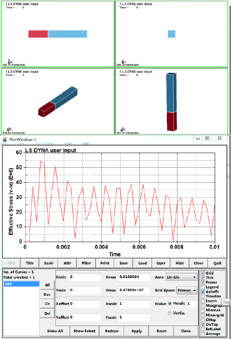Viewport: 231px width, 339px height.
Task: Open the Grid Space dropdown
Action: tap(187, 290)
